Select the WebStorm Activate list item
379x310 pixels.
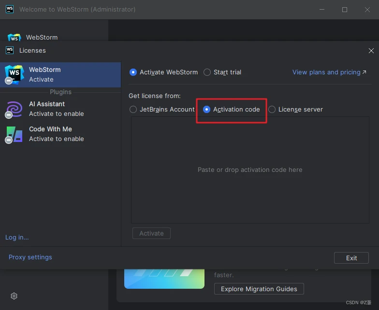[x=60, y=74]
